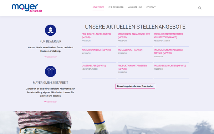This screenshot has height=134, width=214.
Task: Follow weiterlesen link under Für Bewerber
Action: (x=51, y=57)
